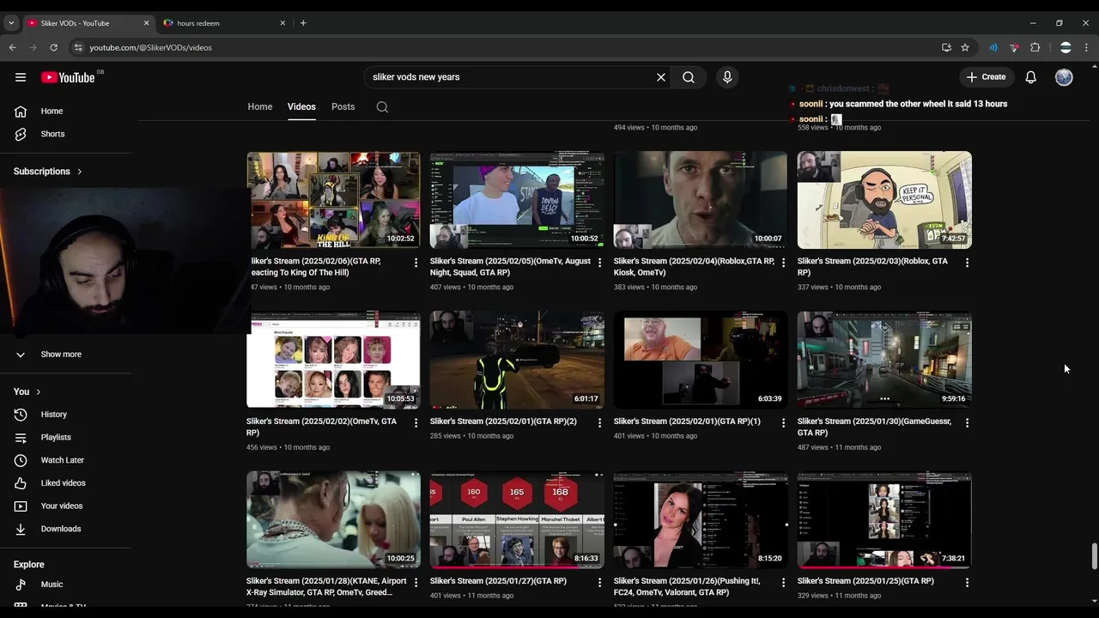Open options for 2025/02/01 GTA RP(1) video
Screen dimensions: 1099x618
pyautogui.click(x=783, y=423)
